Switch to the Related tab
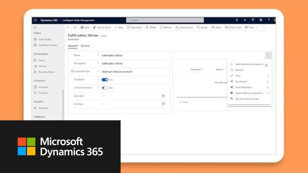308x173 pixels. [85, 46]
